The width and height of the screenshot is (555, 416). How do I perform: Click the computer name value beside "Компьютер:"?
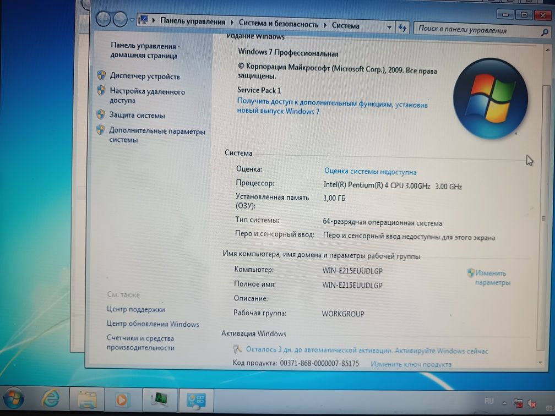[x=352, y=271]
